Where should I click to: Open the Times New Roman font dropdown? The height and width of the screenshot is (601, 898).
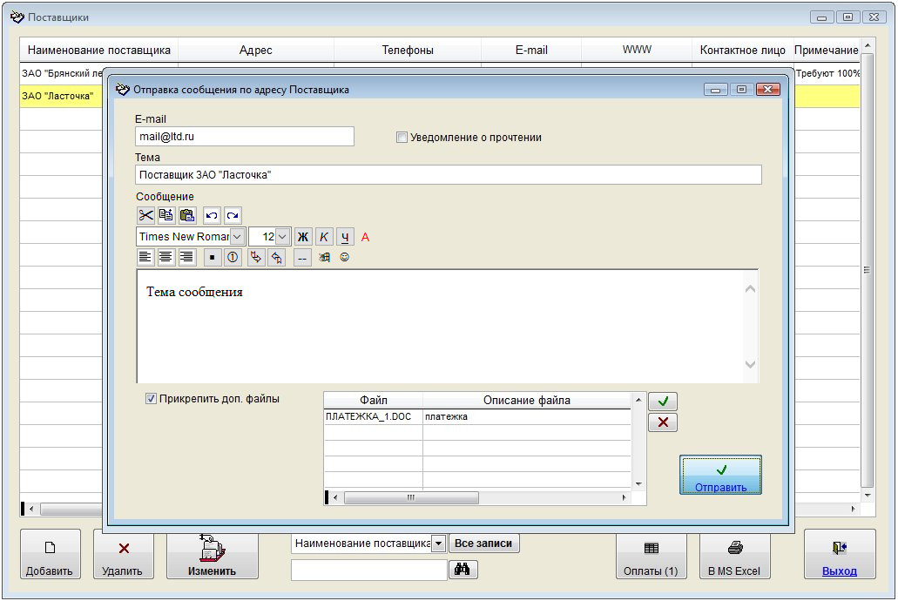[x=238, y=237]
